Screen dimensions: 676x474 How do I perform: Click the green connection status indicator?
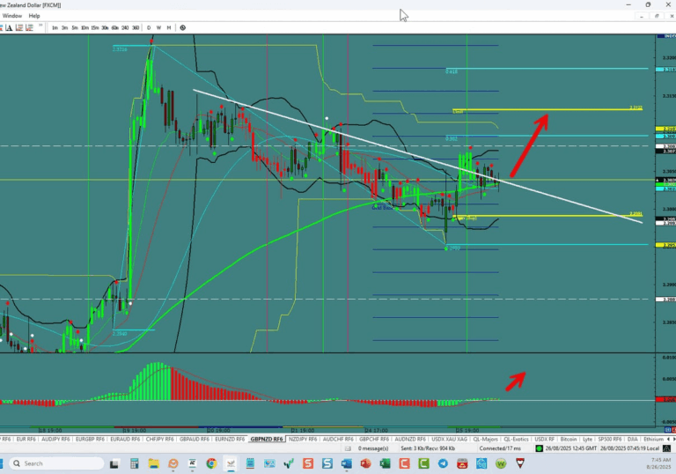pos(539,448)
